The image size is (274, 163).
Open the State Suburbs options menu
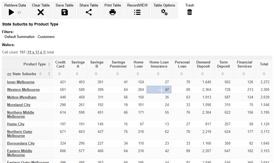(x=49, y=74)
